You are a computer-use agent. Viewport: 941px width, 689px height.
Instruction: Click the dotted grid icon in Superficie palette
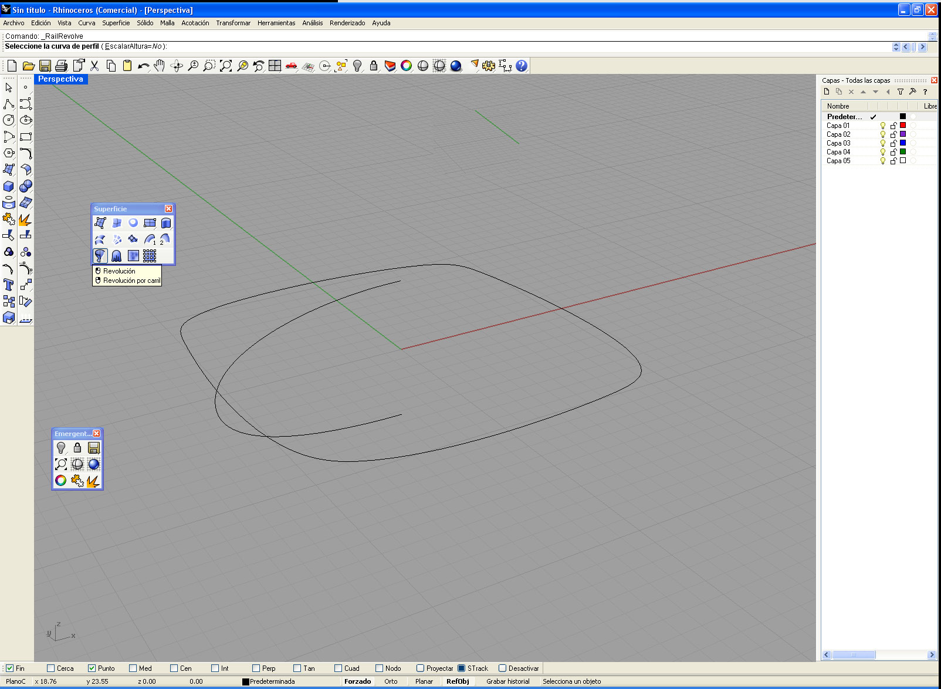[150, 256]
